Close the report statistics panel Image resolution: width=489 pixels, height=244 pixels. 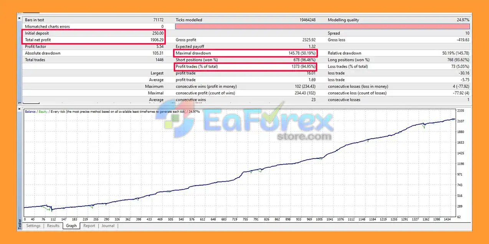point(20,18)
